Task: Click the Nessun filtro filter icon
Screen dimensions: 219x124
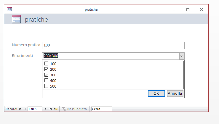Action: 63,109
